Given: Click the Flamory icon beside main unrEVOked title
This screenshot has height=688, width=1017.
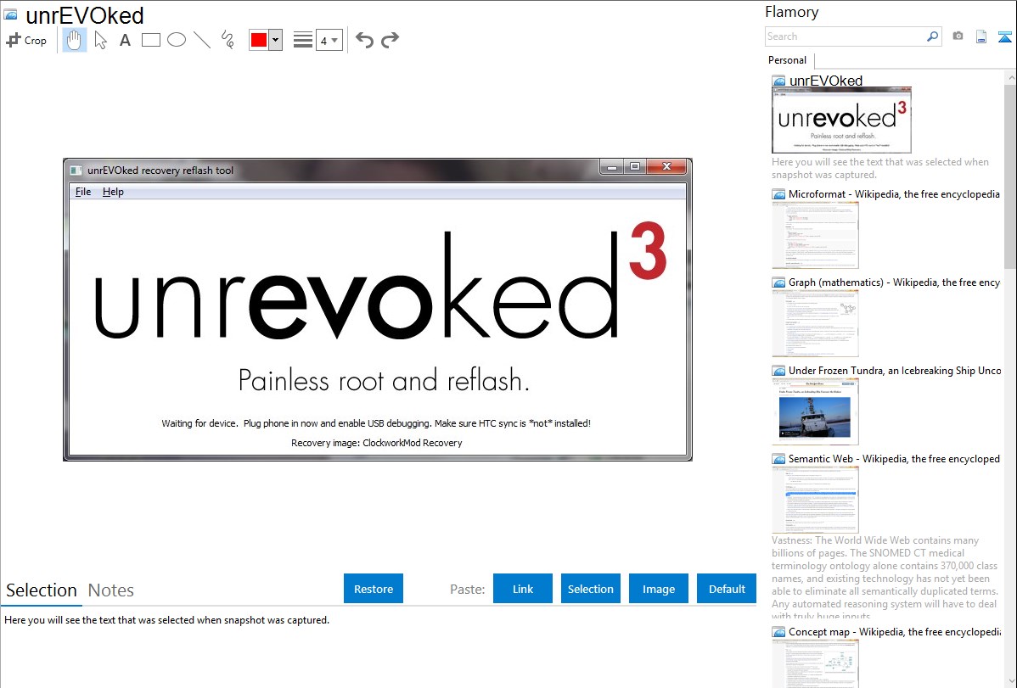Looking at the screenshot, I should pos(11,15).
